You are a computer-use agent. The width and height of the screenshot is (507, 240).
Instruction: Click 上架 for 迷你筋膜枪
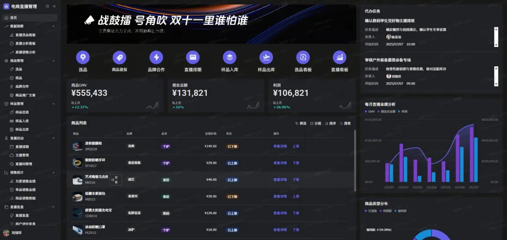pos(296,146)
